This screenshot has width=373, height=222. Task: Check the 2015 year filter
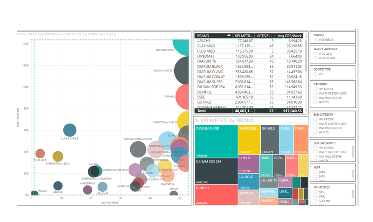[315, 176]
